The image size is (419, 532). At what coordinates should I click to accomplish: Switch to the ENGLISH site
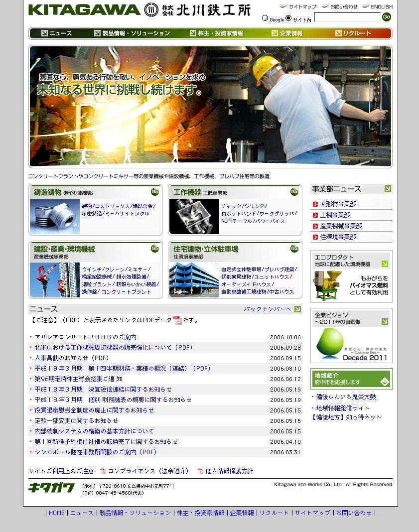[382, 7]
